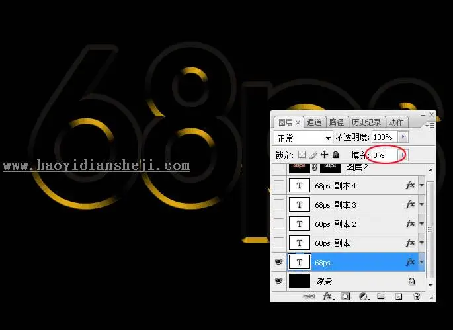Viewport: 453px width, 330px height.
Task: Show the 68ps 副本 3 layer
Action: [x=278, y=204]
